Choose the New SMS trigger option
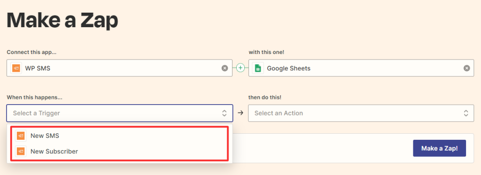The width and height of the screenshot is (481, 175). 120,136
